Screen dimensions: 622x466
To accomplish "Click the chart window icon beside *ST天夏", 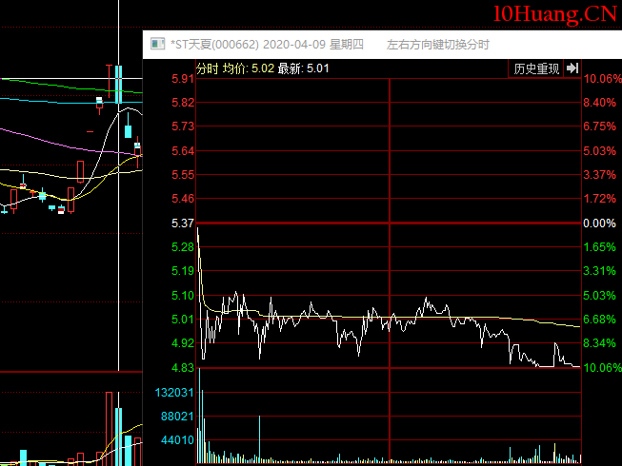I will (x=157, y=44).
